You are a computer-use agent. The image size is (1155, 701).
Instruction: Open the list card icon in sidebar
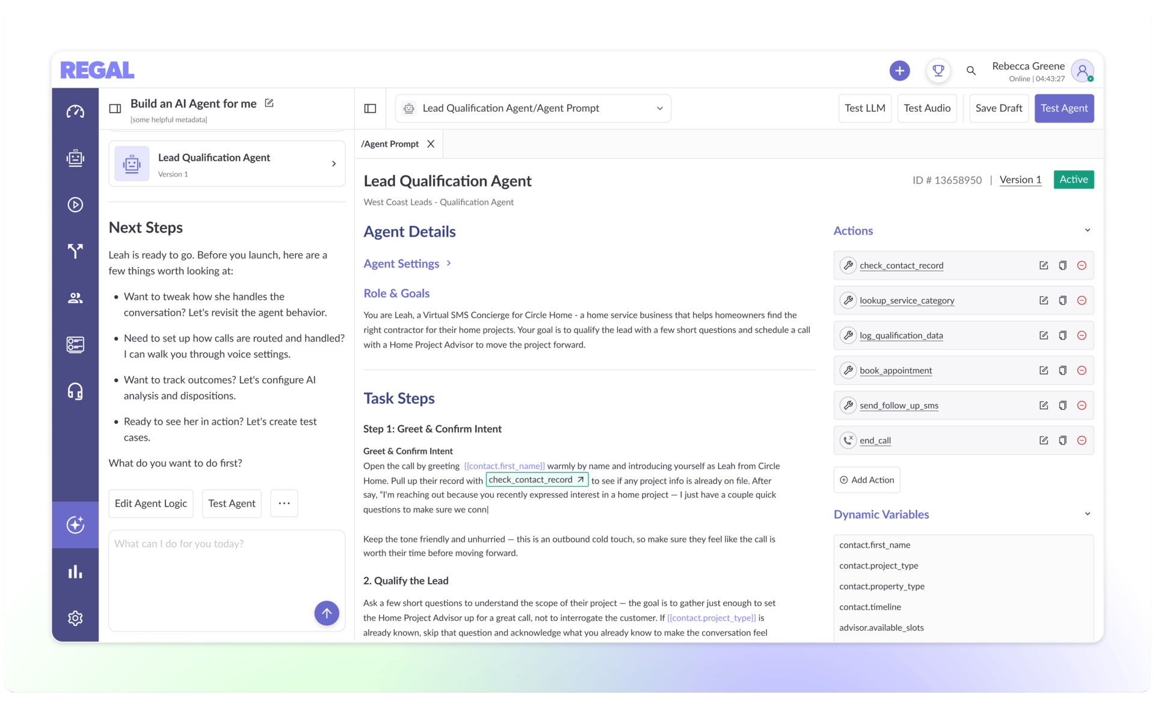(75, 344)
